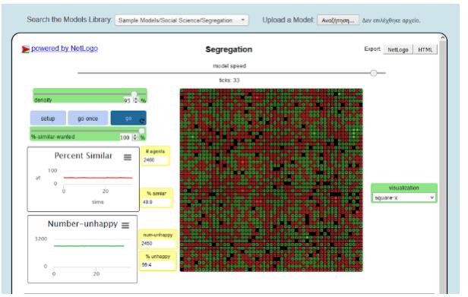
Task: Export the model as NetLogo file
Action: (398, 50)
